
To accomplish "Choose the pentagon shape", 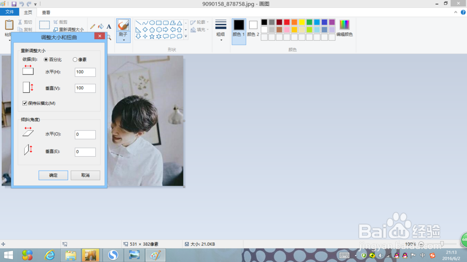I will 152,30.
